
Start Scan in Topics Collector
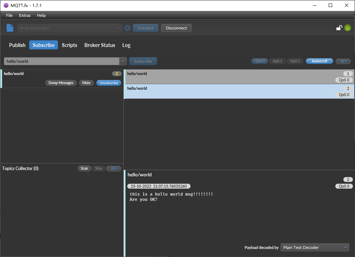(x=84, y=169)
